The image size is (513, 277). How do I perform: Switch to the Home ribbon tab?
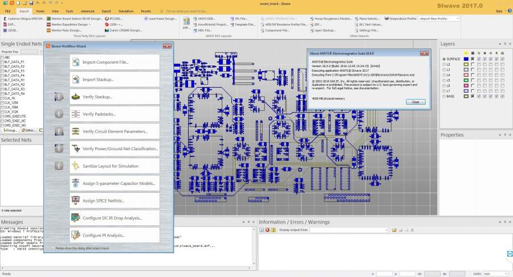tap(40, 11)
